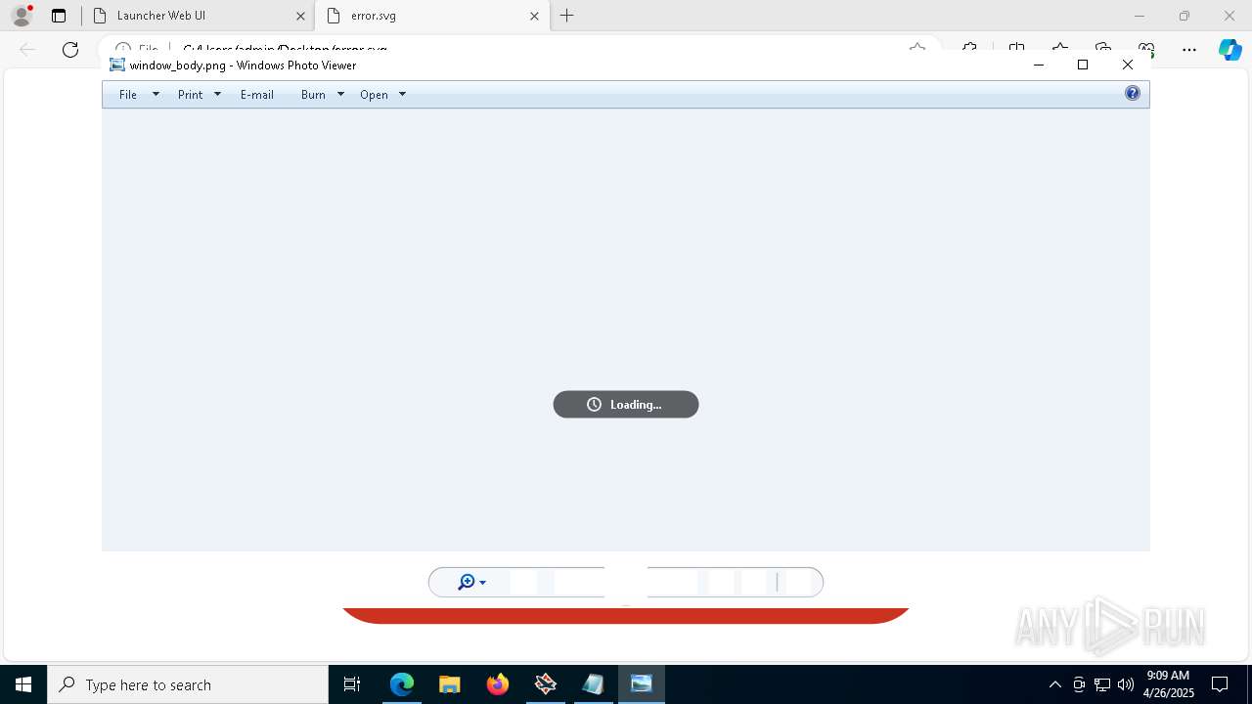Viewport: 1252px width, 704px height.
Task: Click the zoom magnifier in Photo Viewer
Action: (467, 583)
